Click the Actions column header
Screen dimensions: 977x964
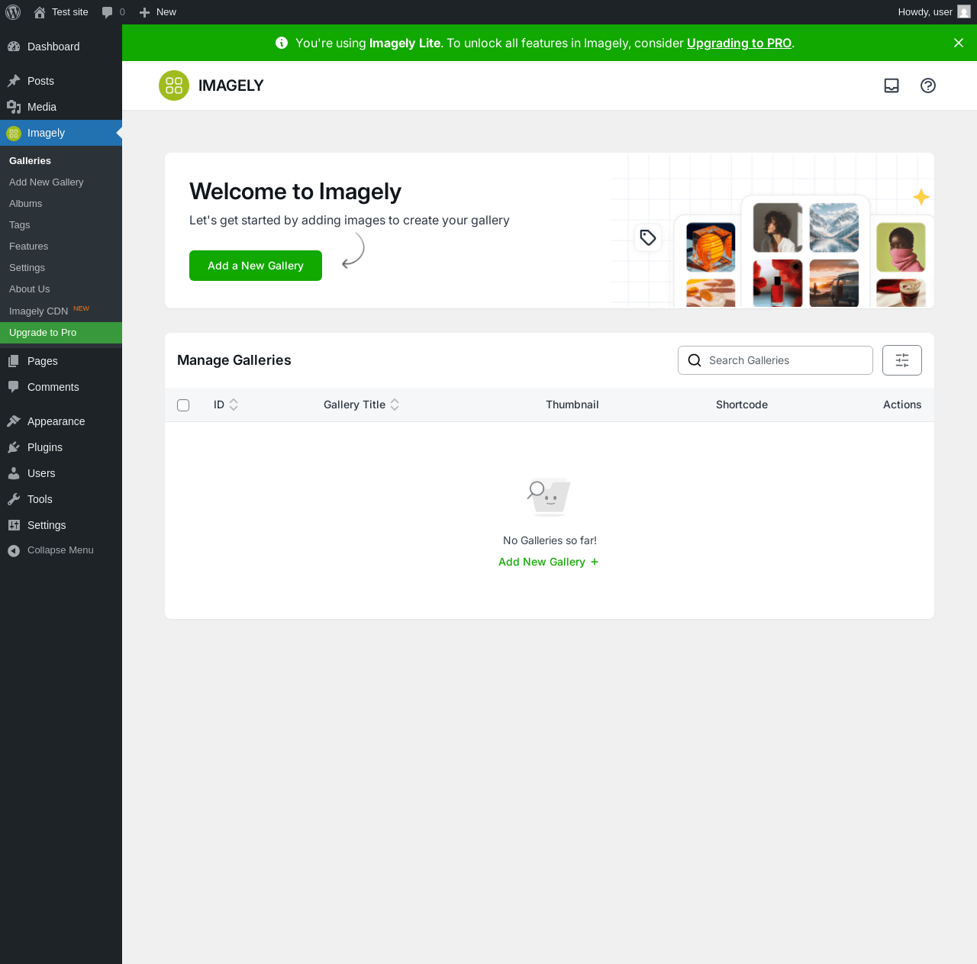902,405
